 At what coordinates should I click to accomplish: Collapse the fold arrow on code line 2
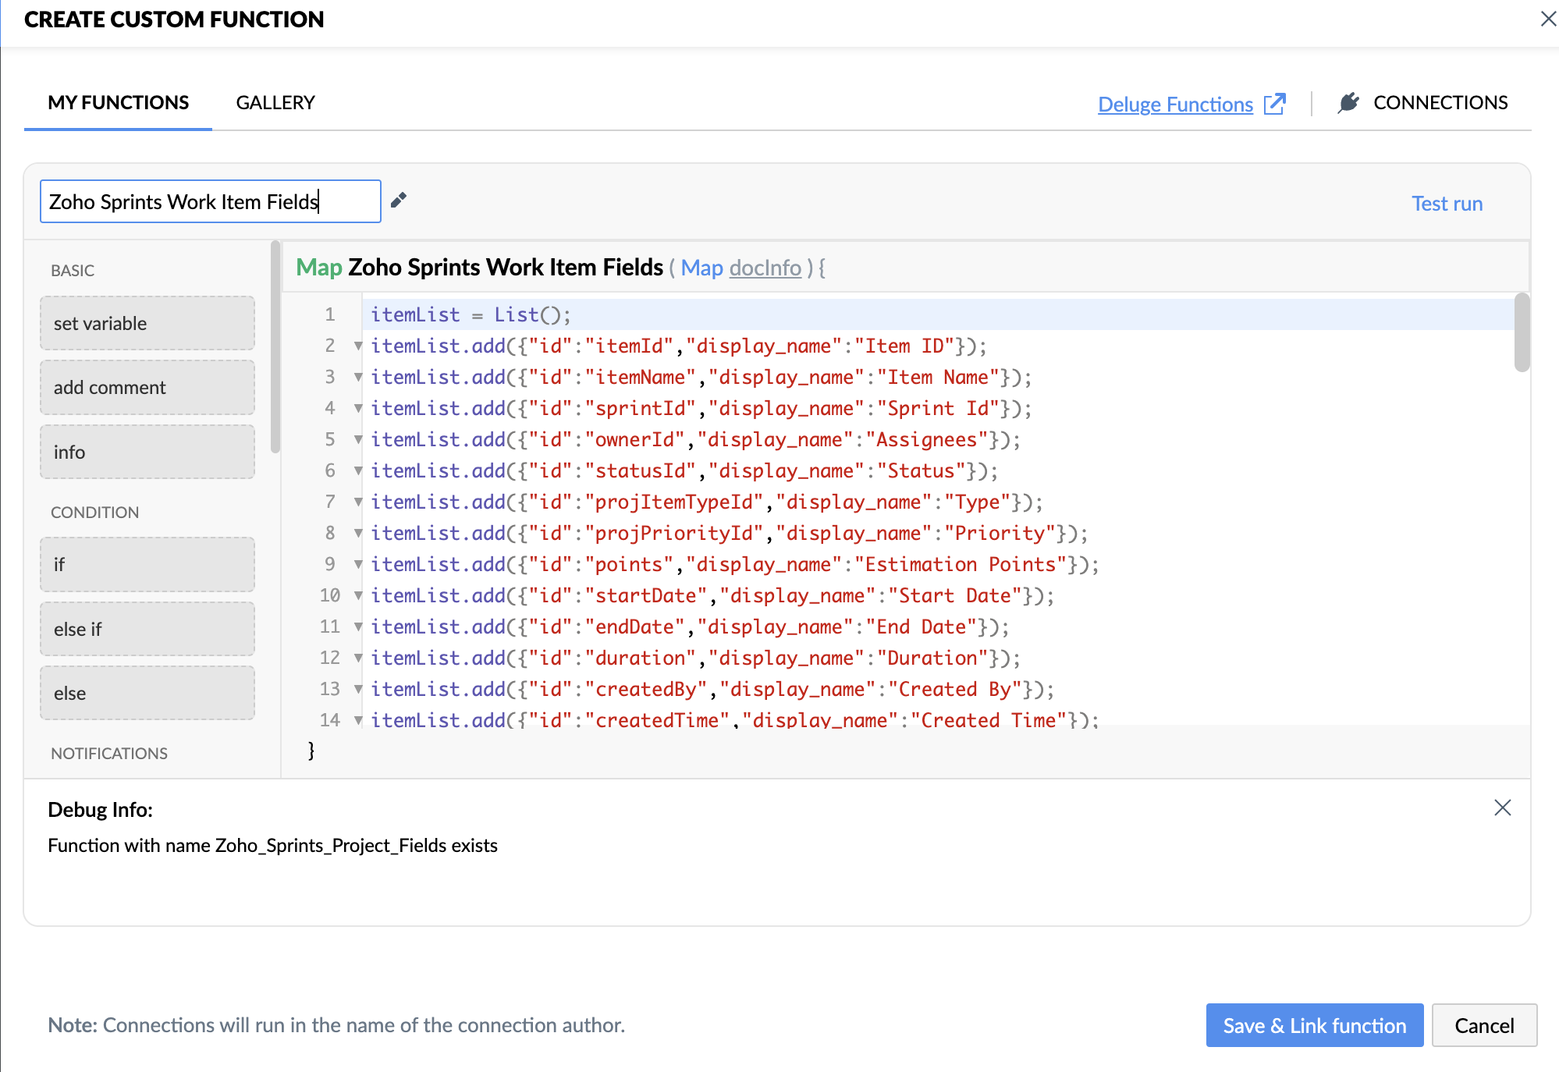(x=358, y=346)
